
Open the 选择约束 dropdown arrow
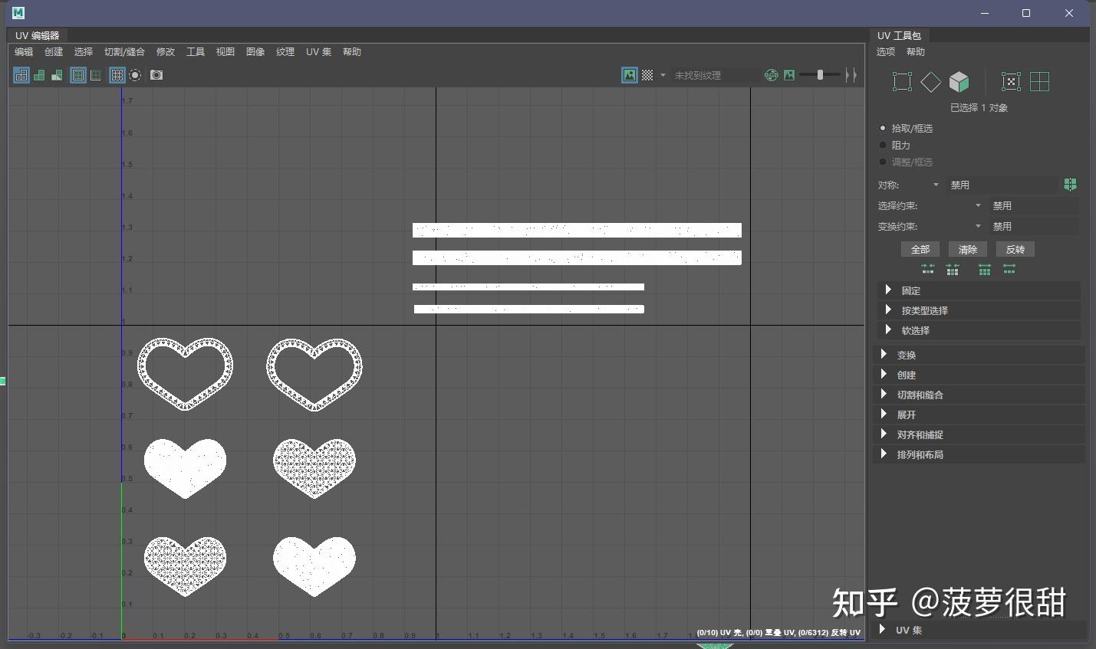(978, 205)
